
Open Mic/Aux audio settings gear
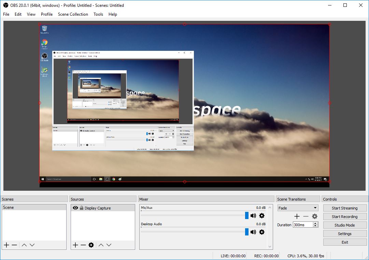[x=262, y=216]
